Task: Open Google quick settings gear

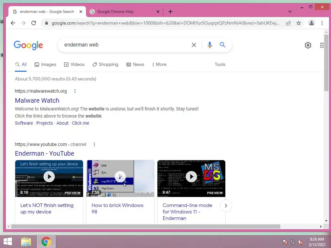Action: (308, 45)
